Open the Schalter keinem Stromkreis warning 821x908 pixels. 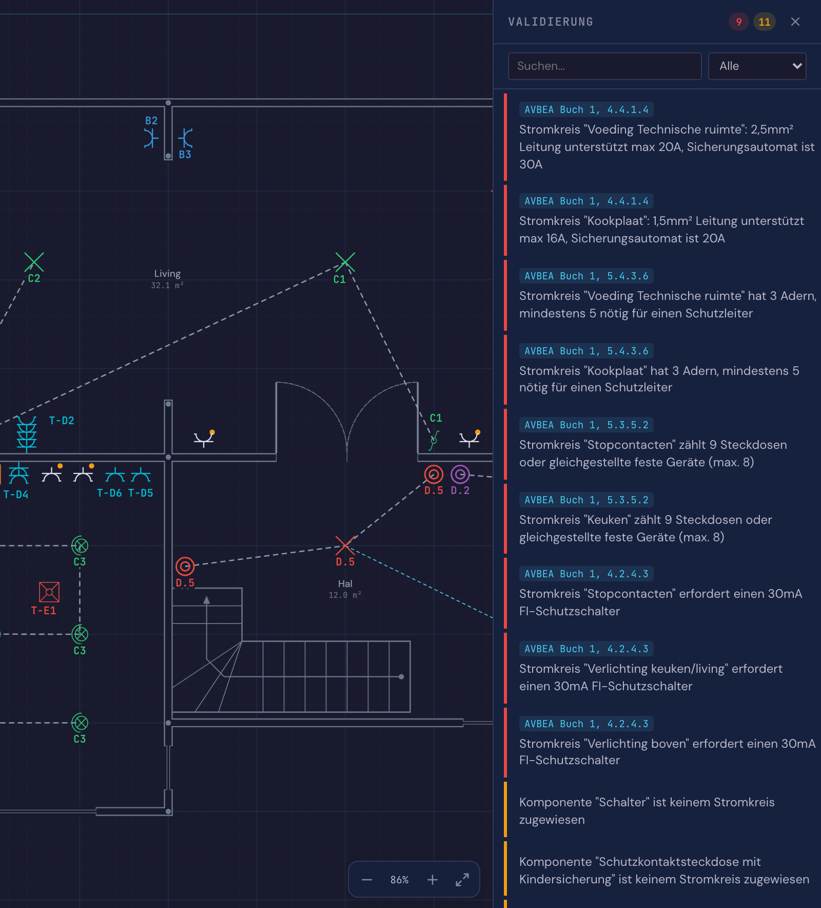pos(662,810)
